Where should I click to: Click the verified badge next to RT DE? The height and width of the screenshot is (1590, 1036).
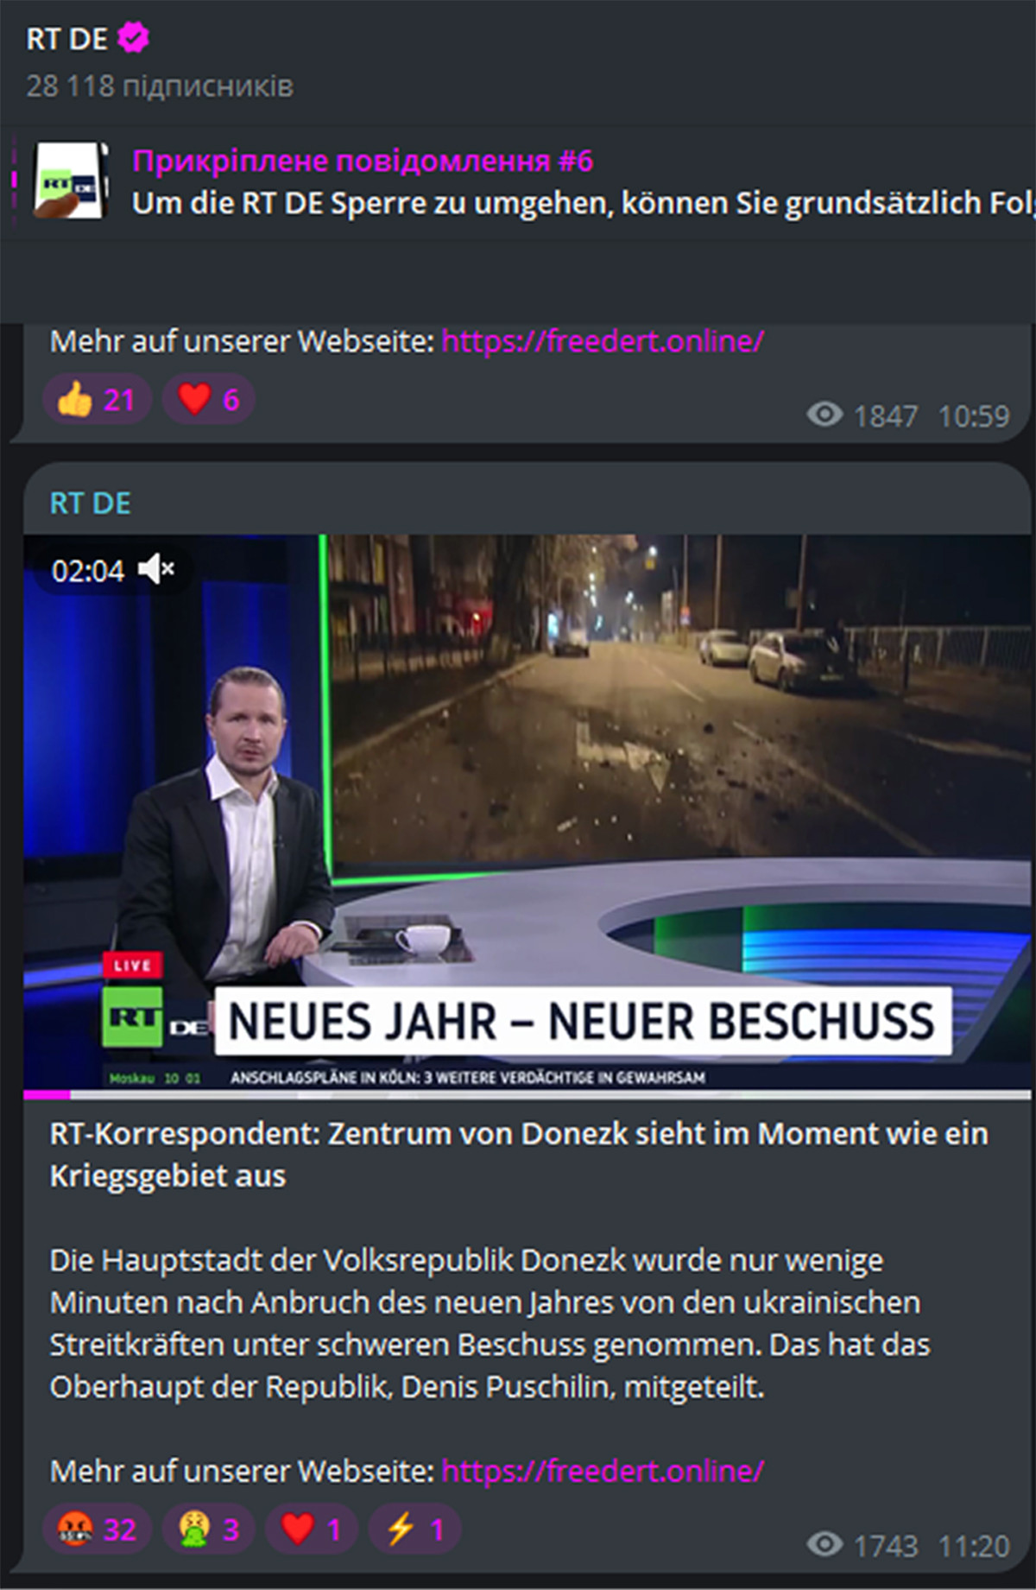point(134,38)
